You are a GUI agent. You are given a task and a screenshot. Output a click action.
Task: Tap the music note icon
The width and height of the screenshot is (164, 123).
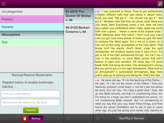point(160,4)
